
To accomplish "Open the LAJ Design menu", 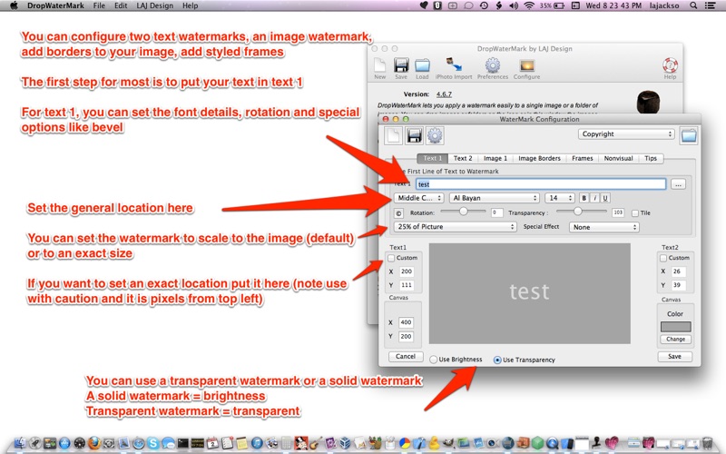I will (154, 5).
